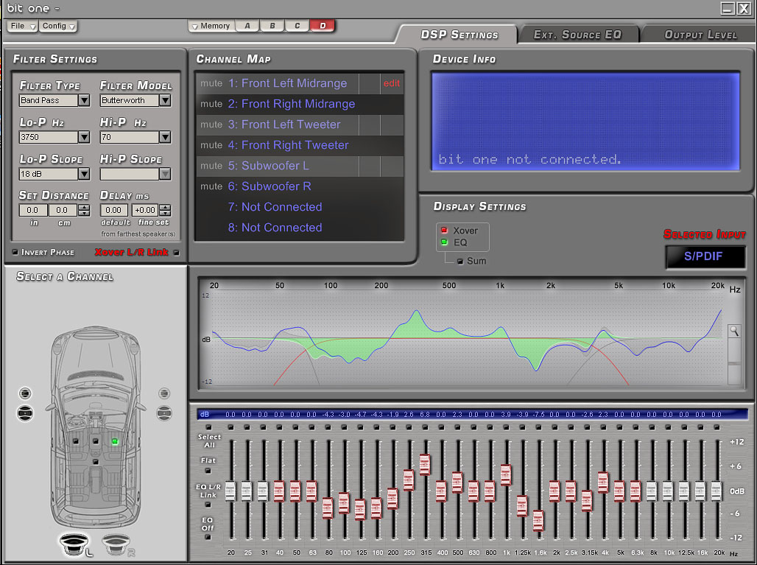
Task: Open the Memory dropdown
Action: pos(211,26)
